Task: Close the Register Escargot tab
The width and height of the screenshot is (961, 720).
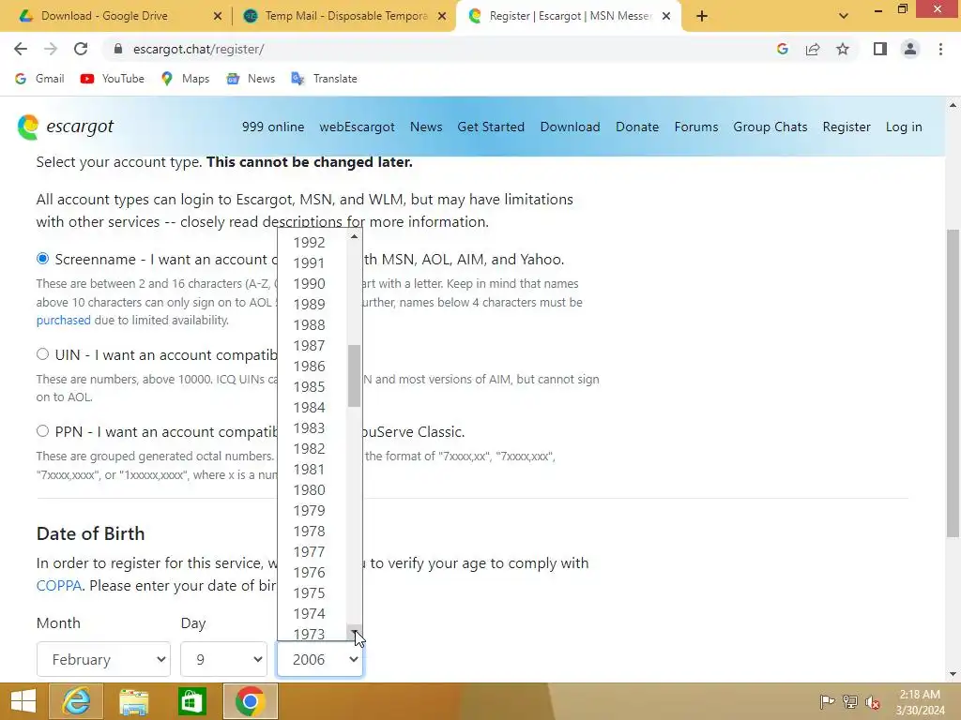Action: [x=666, y=16]
